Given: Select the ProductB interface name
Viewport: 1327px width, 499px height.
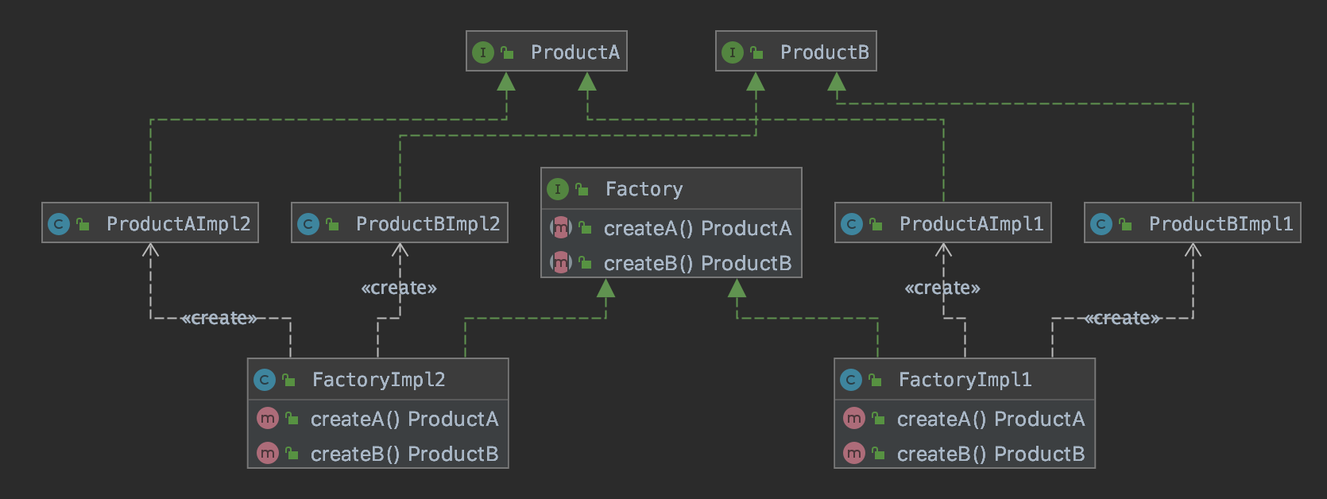Looking at the screenshot, I should [825, 52].
